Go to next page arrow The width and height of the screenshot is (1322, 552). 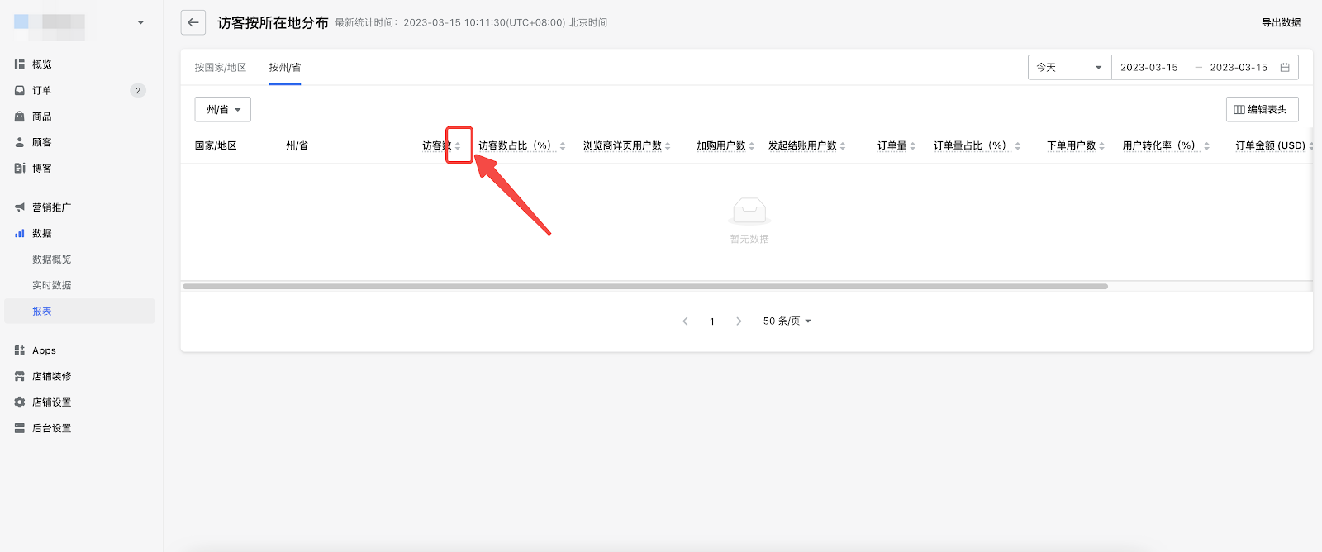point(739,321)
